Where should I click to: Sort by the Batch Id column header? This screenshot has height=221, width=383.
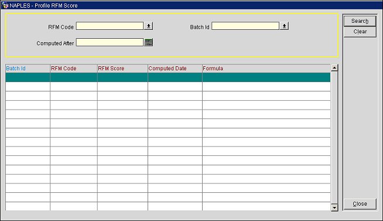[28, 69]
